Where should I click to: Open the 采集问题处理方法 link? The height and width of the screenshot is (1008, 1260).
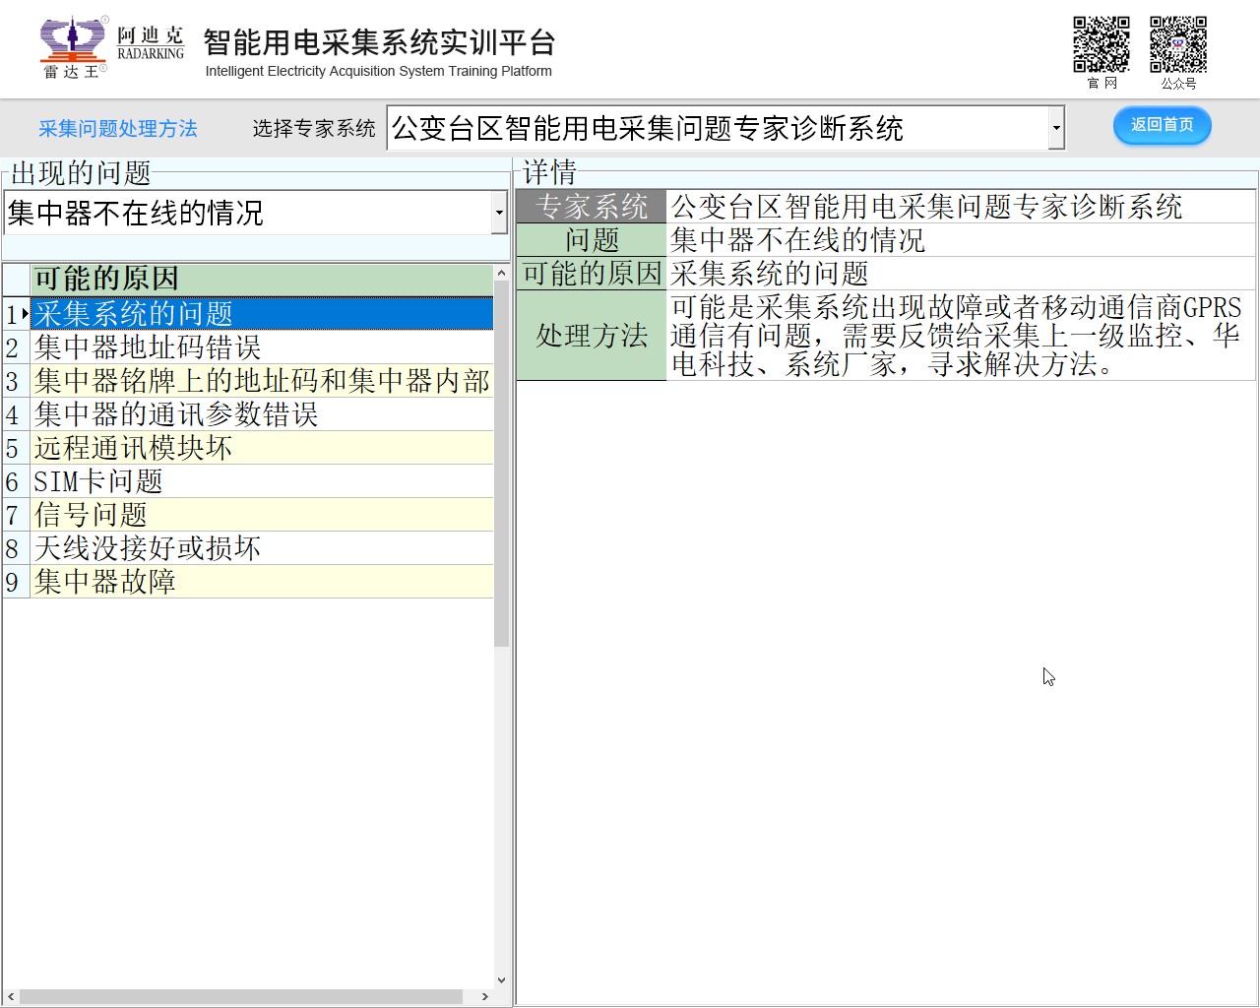(x=118, y=129)
